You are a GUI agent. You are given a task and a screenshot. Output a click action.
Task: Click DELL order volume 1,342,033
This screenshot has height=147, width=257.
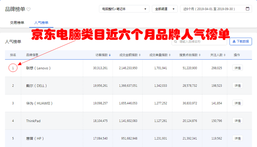161,86
